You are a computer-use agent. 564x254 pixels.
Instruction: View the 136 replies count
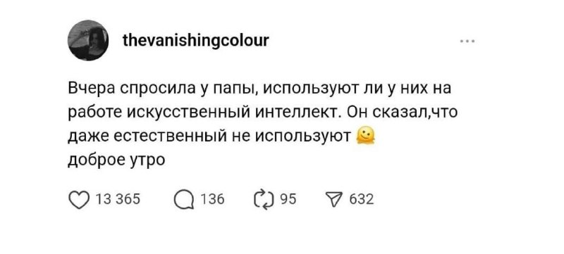click(212, 199)
